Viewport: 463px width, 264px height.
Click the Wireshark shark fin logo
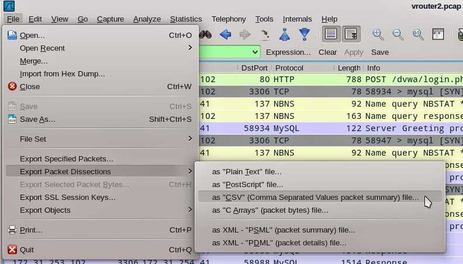tap(9, 6)
